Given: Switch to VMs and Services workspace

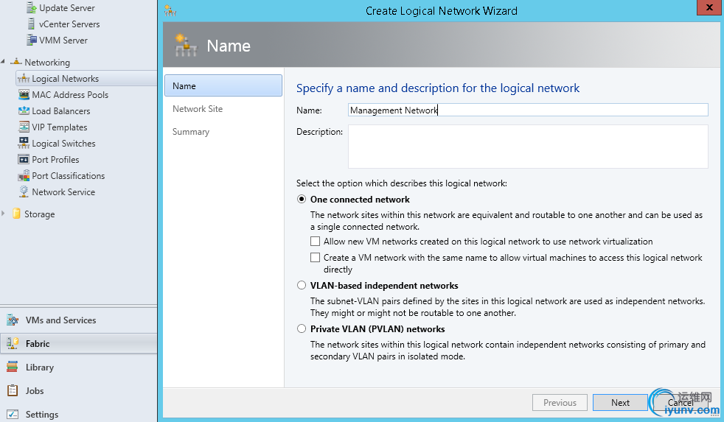Looking at the screenshot, I should (78, 320).
